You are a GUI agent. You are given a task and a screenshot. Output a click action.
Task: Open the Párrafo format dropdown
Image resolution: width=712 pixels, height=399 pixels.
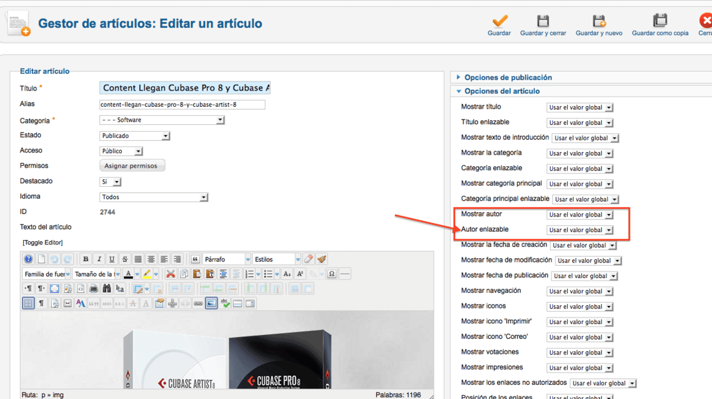227,259
